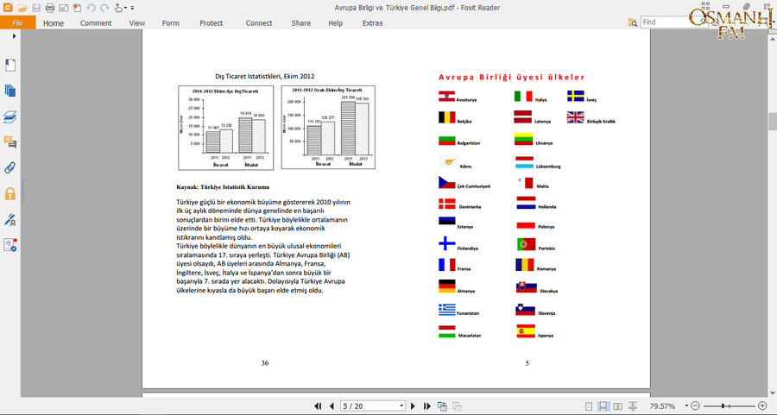Click the previous view icon in status bar
Image resolution: width=777 pixels, height=415 pixels.
point(442,406)
